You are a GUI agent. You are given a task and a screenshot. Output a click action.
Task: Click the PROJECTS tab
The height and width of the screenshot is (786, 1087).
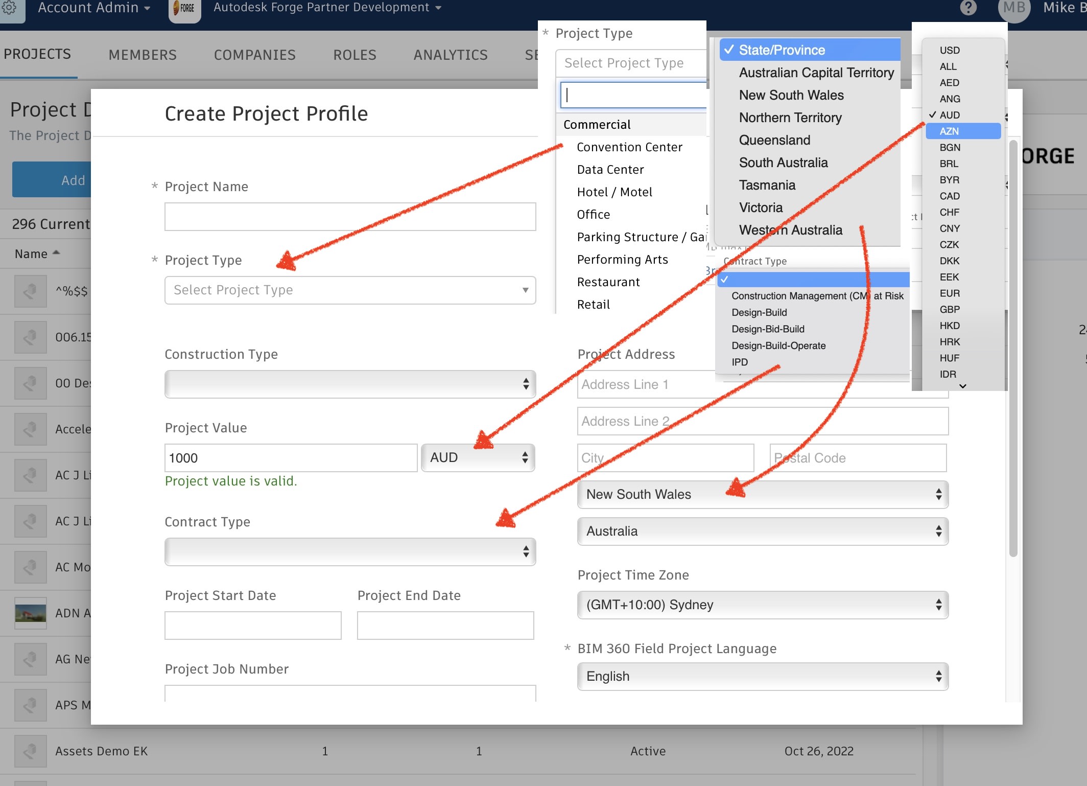click(37, 54)
